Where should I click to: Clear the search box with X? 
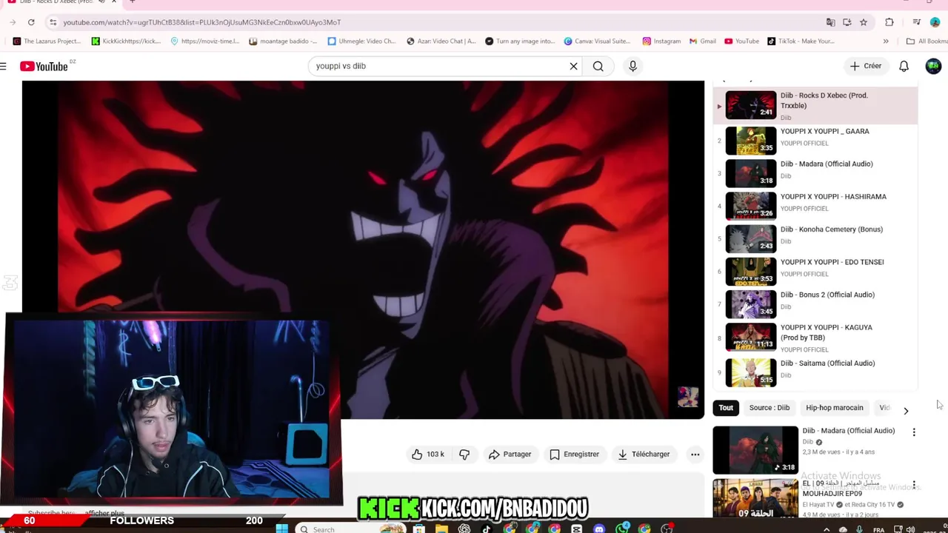click(573, 66)
